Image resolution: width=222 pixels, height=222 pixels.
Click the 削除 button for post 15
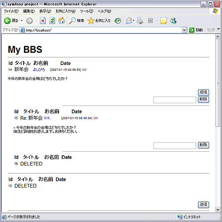click(x=203, y=145)
